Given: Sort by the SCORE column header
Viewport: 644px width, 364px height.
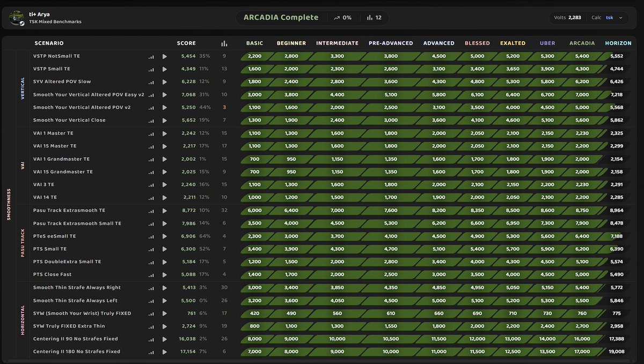Looking at the screenshot, I should (x=186, y=43).
